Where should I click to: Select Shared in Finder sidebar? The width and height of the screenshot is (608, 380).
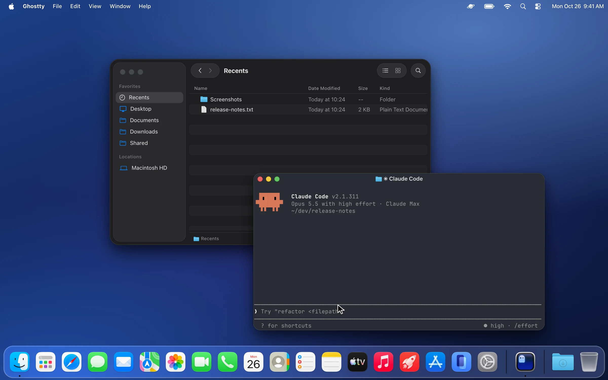(149, 143)
